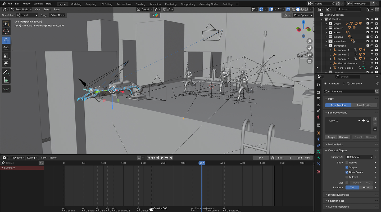The image size is (381, 212).
Task: Hide the Decos collection in viewport
Action: click(x=372, y=24)
